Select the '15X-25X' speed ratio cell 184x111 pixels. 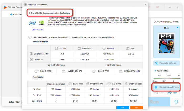[x=133, y=101]
